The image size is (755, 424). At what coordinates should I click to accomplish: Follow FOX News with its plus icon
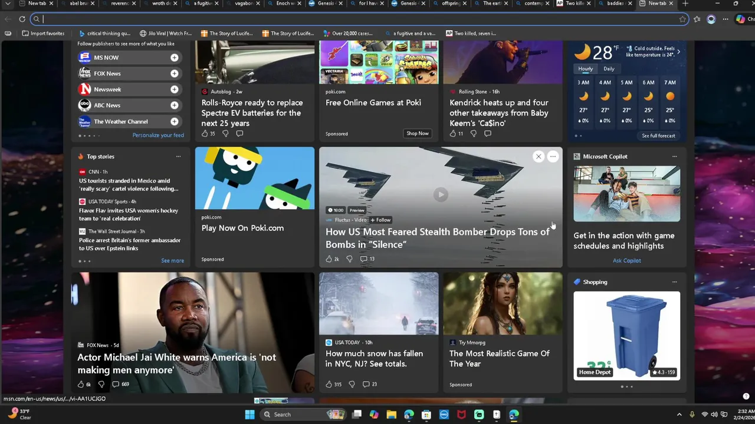click(175, 74)
